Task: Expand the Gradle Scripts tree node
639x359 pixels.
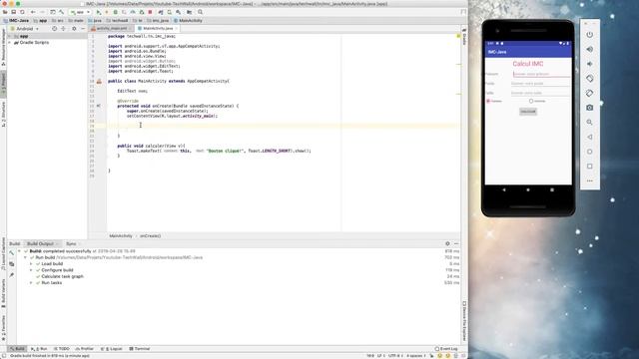Action: pos(10,42)
